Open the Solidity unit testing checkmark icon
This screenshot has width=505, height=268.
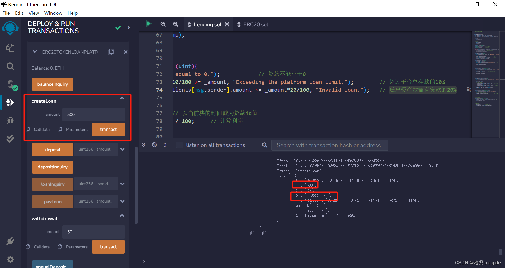[x=10, y=138]
